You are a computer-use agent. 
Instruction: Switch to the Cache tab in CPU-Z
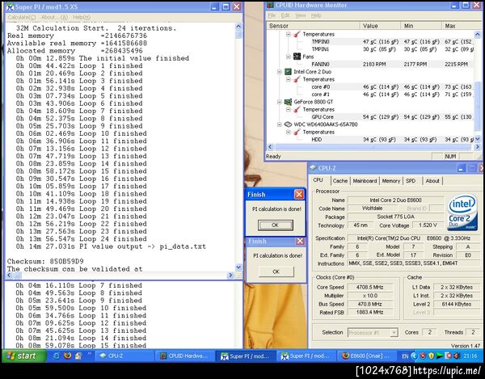(x=340, y=181)
